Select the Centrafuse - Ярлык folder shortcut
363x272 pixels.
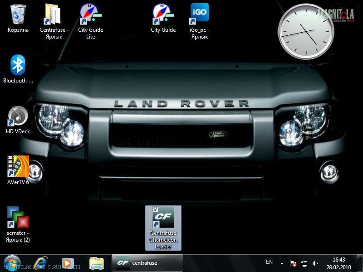[54, 21]
